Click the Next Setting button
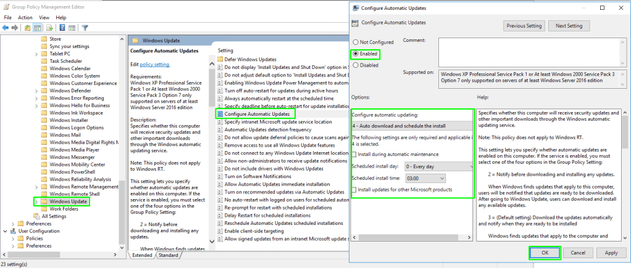This screenshot has width=631, height=268. click(569, 26)
